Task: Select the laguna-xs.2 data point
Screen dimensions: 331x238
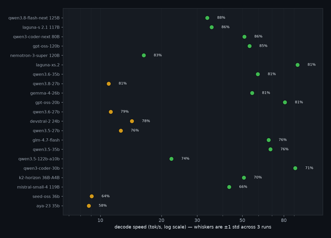Action: tap(297, 65)
